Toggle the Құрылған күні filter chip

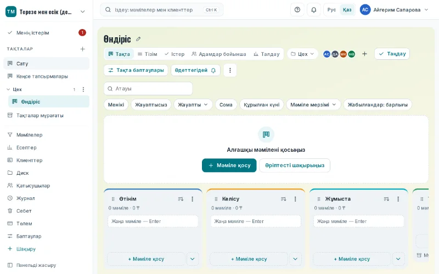coord(262,105)
